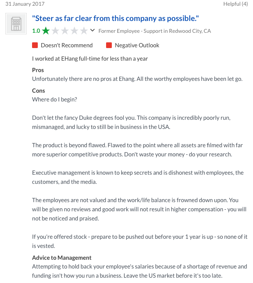Click the second gray rating star
The width and height of the screenshot is (253, 283).
click(x=55, y=31)
